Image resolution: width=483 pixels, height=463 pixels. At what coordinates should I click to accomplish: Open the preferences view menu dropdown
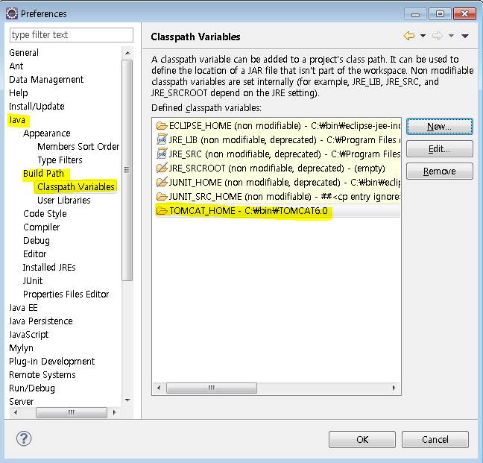465,36
